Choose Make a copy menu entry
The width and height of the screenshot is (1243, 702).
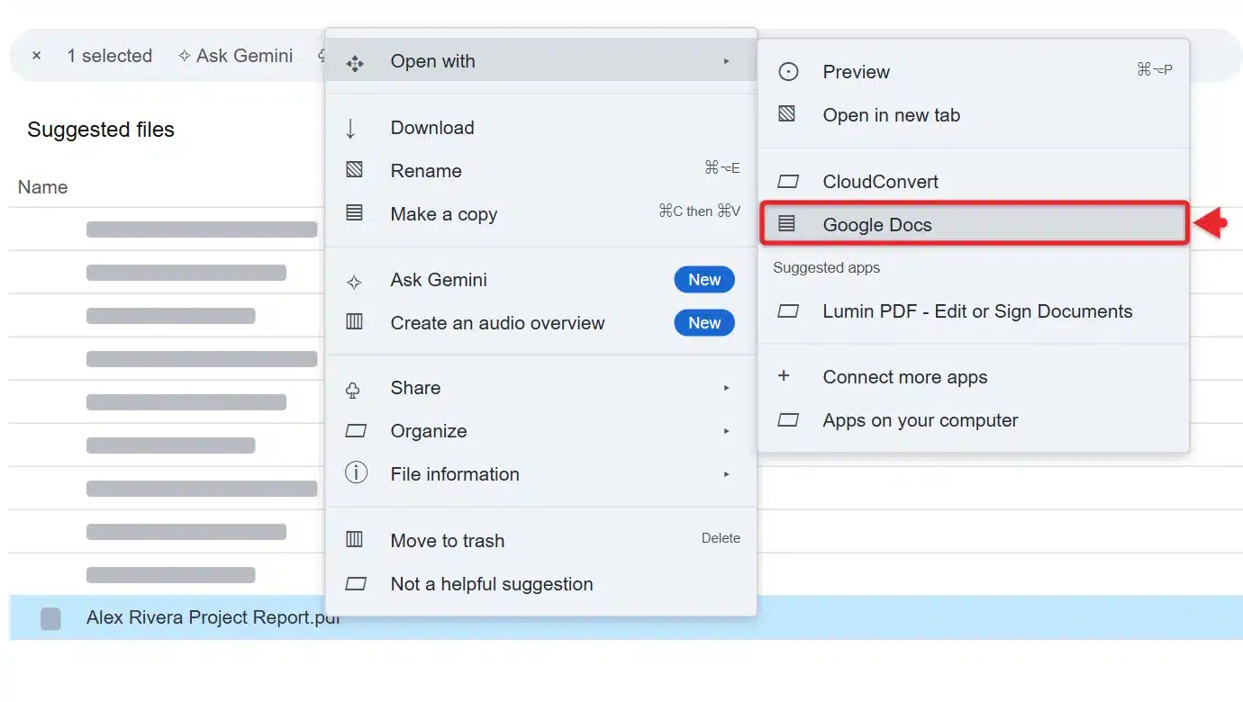[x=540, y=214]
